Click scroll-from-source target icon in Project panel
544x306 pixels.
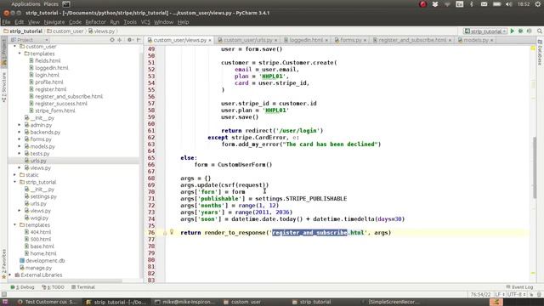(x=112, y=40)
